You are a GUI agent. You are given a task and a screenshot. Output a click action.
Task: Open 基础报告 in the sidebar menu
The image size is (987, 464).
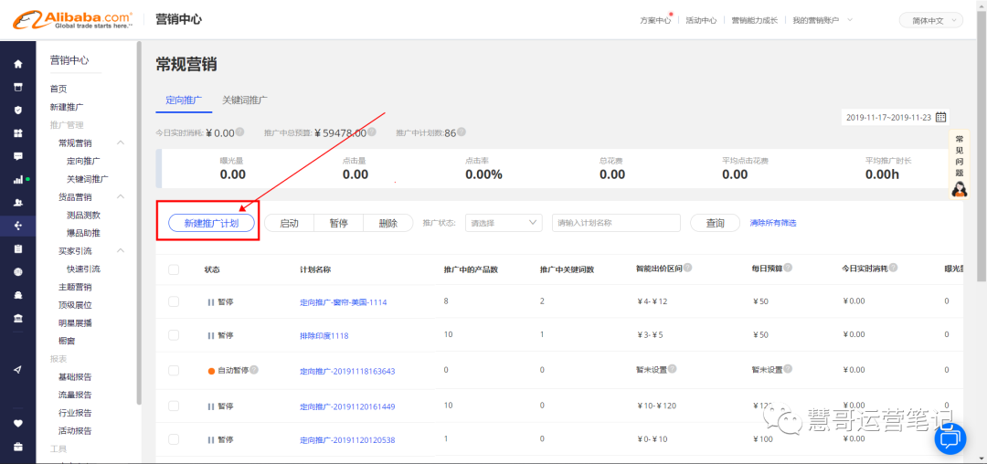point(75,377)
